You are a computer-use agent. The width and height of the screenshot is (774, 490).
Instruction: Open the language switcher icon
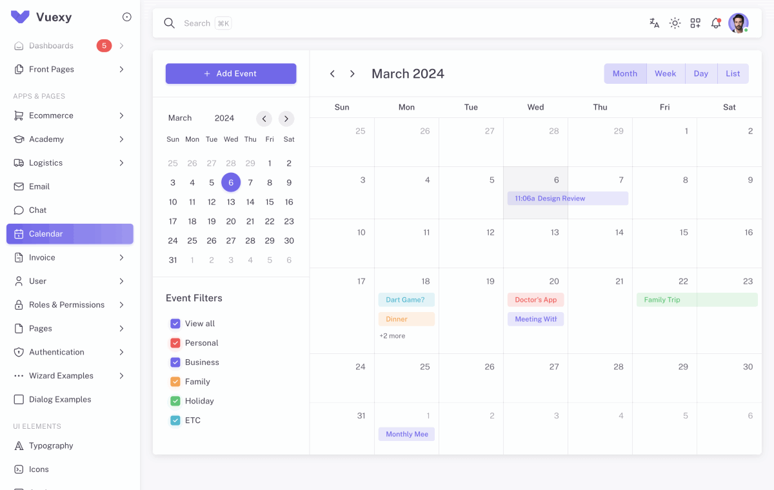click(654, 23)
